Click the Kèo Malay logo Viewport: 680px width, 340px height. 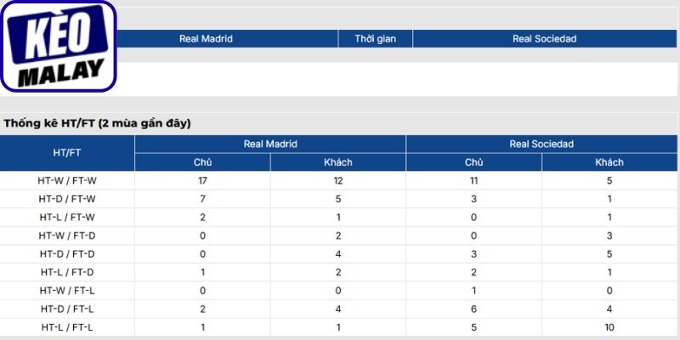pos(59,46)
